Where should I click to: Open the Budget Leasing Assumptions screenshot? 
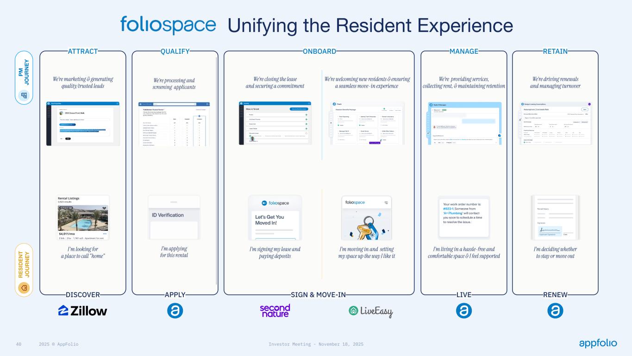click(555, 123)
